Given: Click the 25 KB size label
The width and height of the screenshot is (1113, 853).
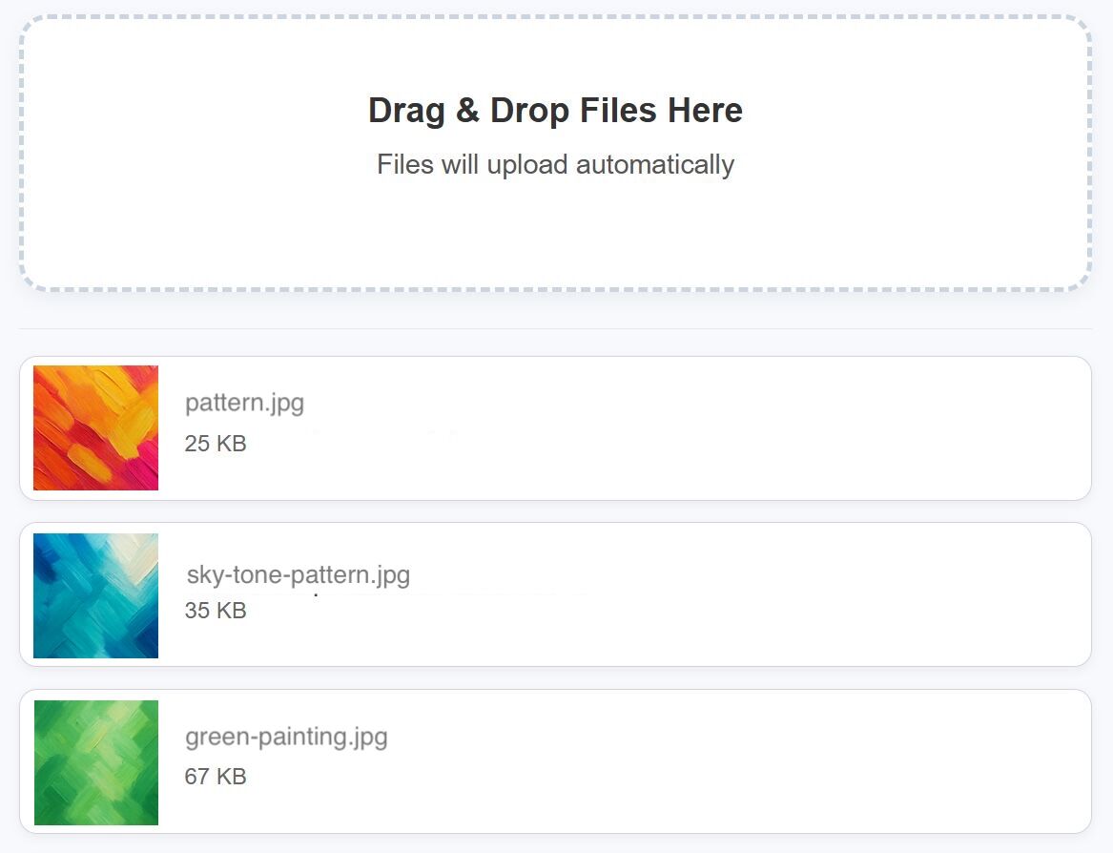Looking at the screenshot, I should coord(216,444).
